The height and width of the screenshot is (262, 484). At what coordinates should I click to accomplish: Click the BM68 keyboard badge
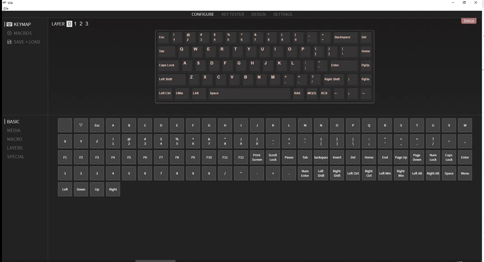[x=469, y=21]
